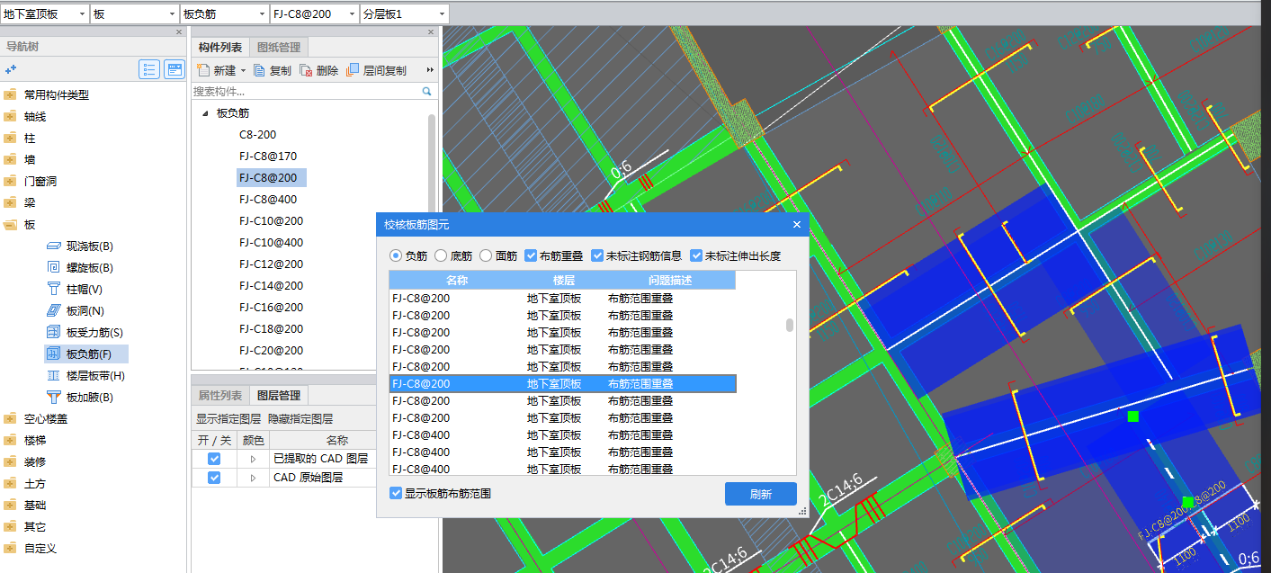Switch navigation tree to panel view icon
Viewport: 1271px width, 573px height.
(174, 69)
